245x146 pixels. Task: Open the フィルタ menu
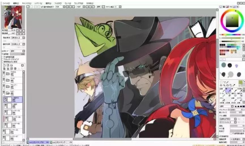click(58, 3)
